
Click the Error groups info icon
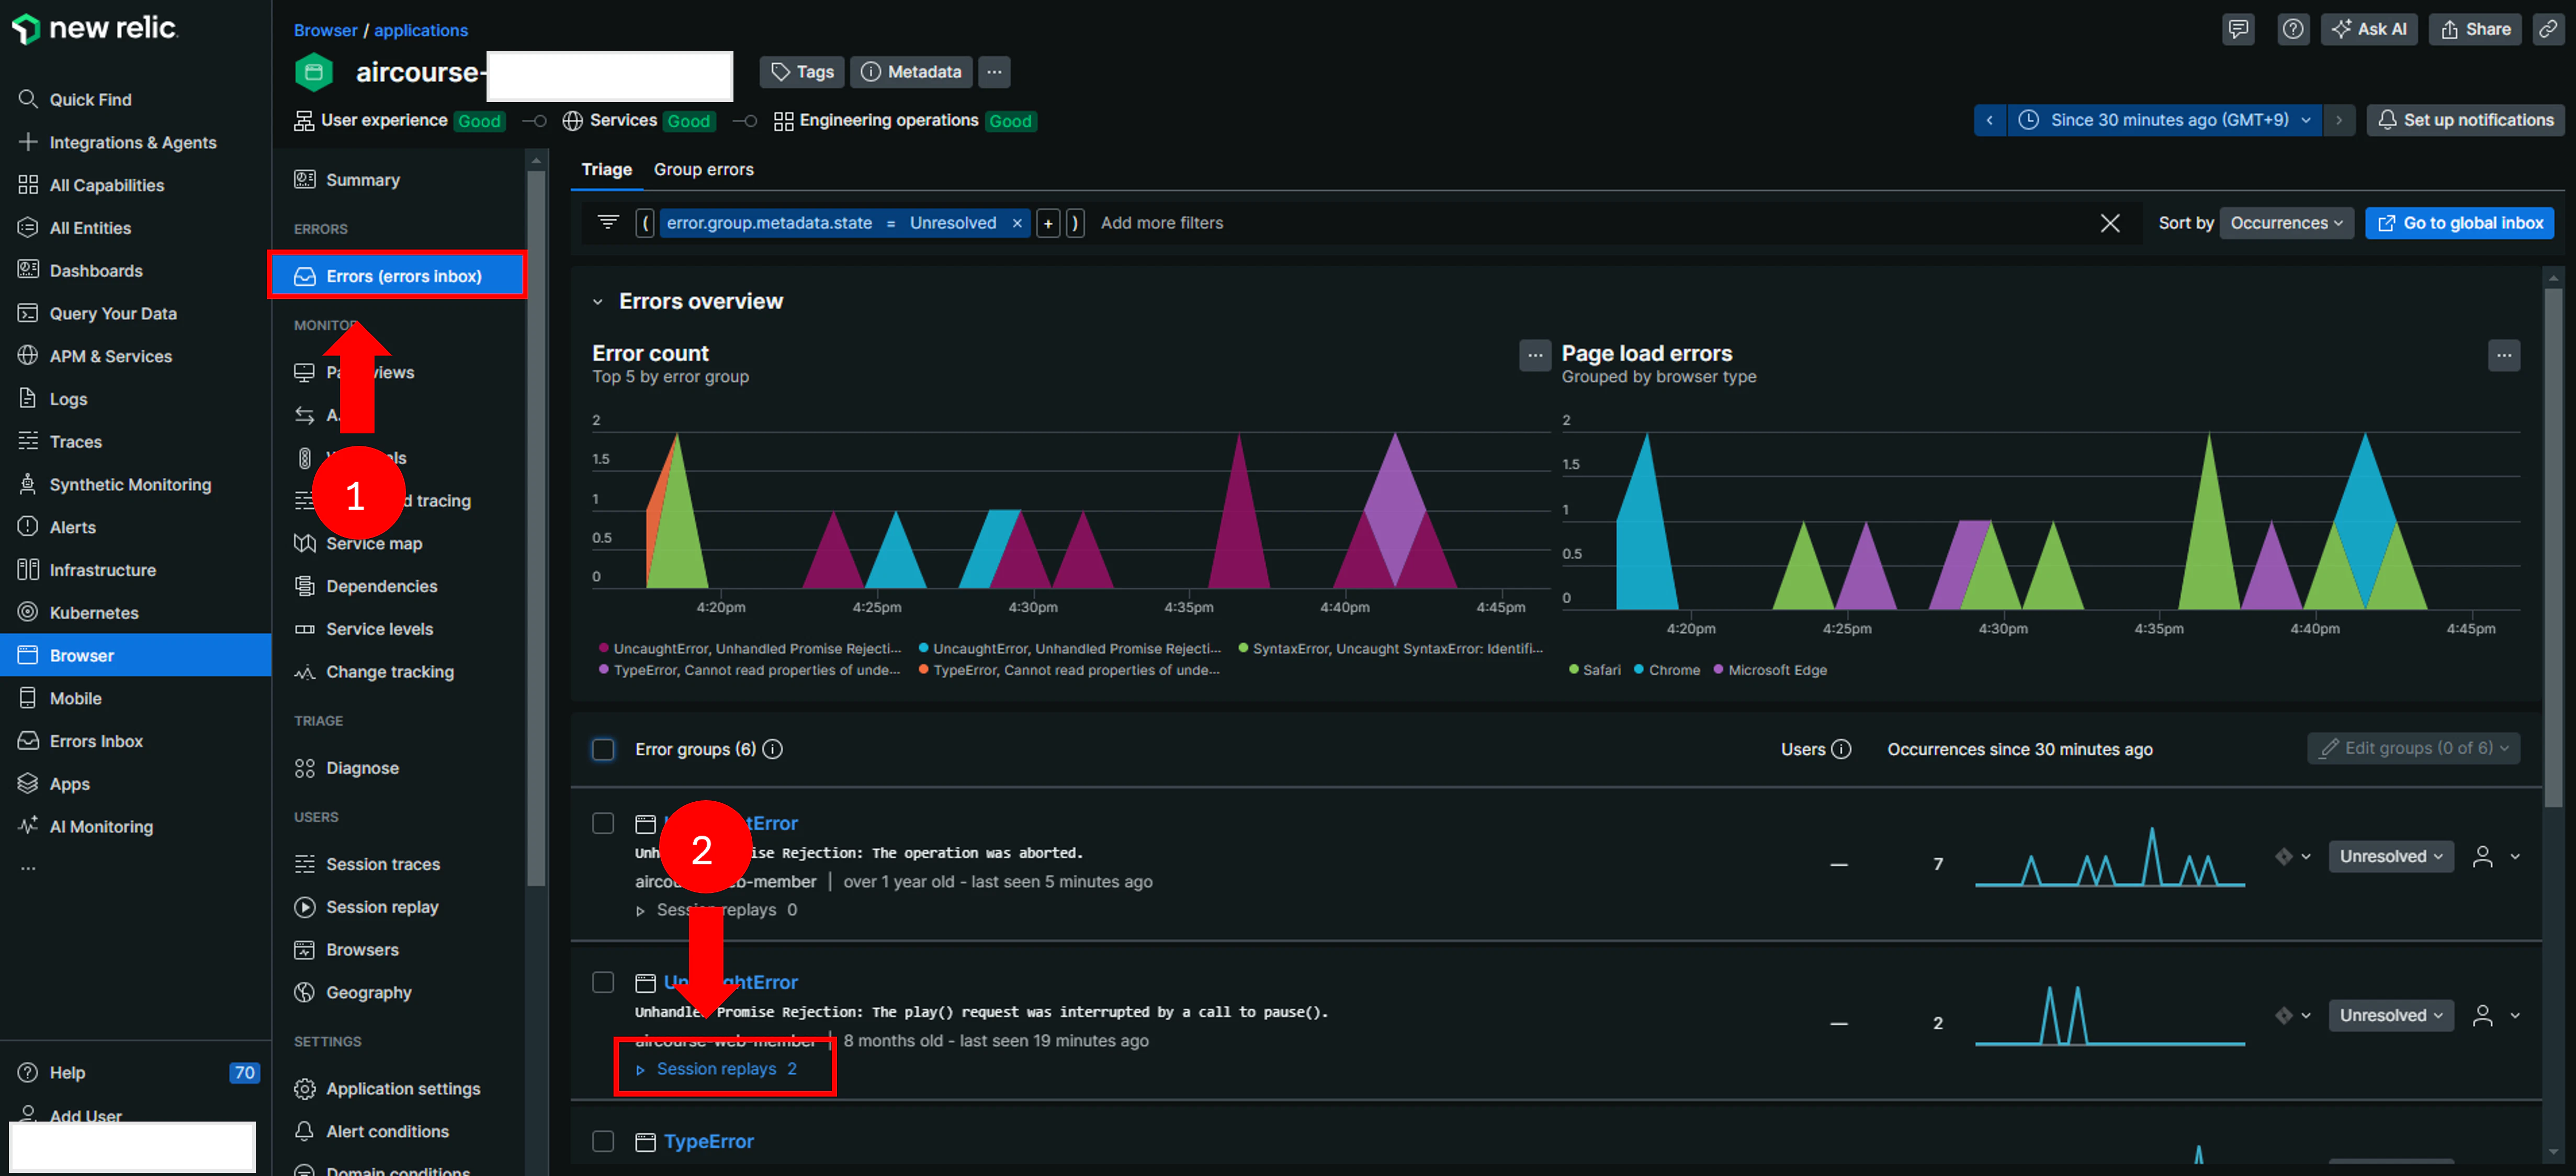click(773, 749)
